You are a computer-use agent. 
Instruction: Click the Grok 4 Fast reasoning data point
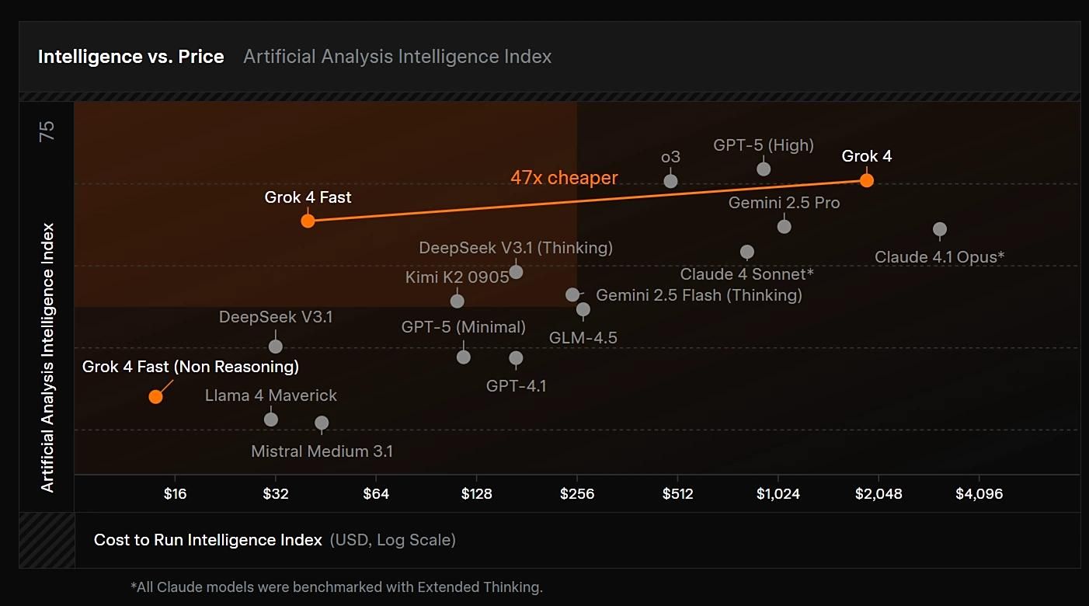coord(308,221)
